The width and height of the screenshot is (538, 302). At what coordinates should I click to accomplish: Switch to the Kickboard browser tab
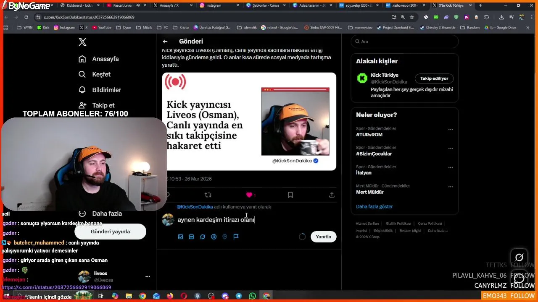[80, 5]
